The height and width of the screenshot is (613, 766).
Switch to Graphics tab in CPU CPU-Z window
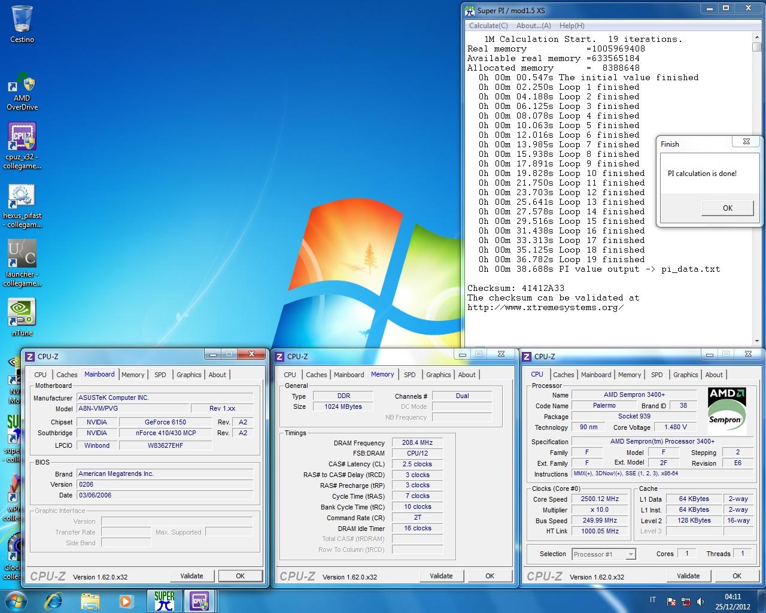tap(686, 375)
